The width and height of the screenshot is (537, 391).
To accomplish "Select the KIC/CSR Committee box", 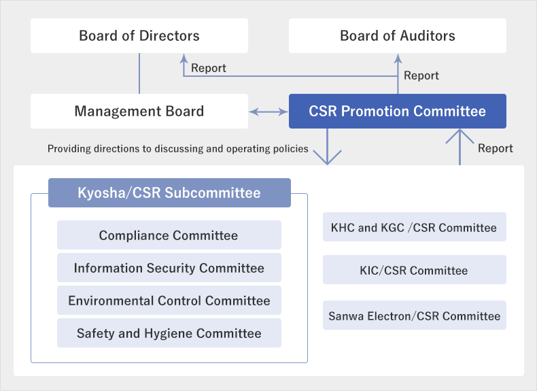I will point(415,270).
